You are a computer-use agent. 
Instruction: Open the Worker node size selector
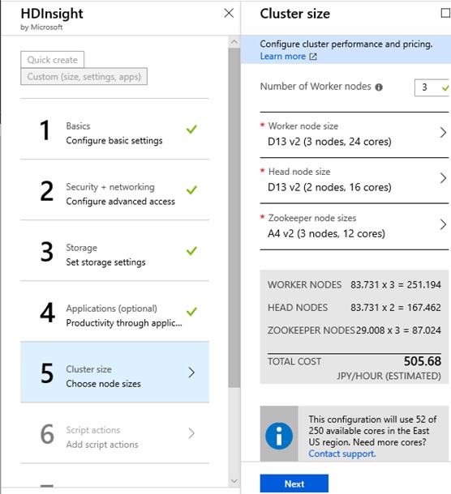pyautogui.click(x=354, y=134)
